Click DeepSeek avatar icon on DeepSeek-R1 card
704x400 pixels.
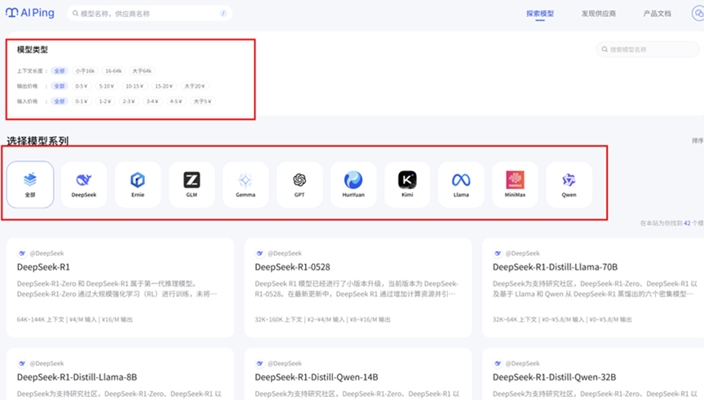pyautogui.click(x=22, y=253)
